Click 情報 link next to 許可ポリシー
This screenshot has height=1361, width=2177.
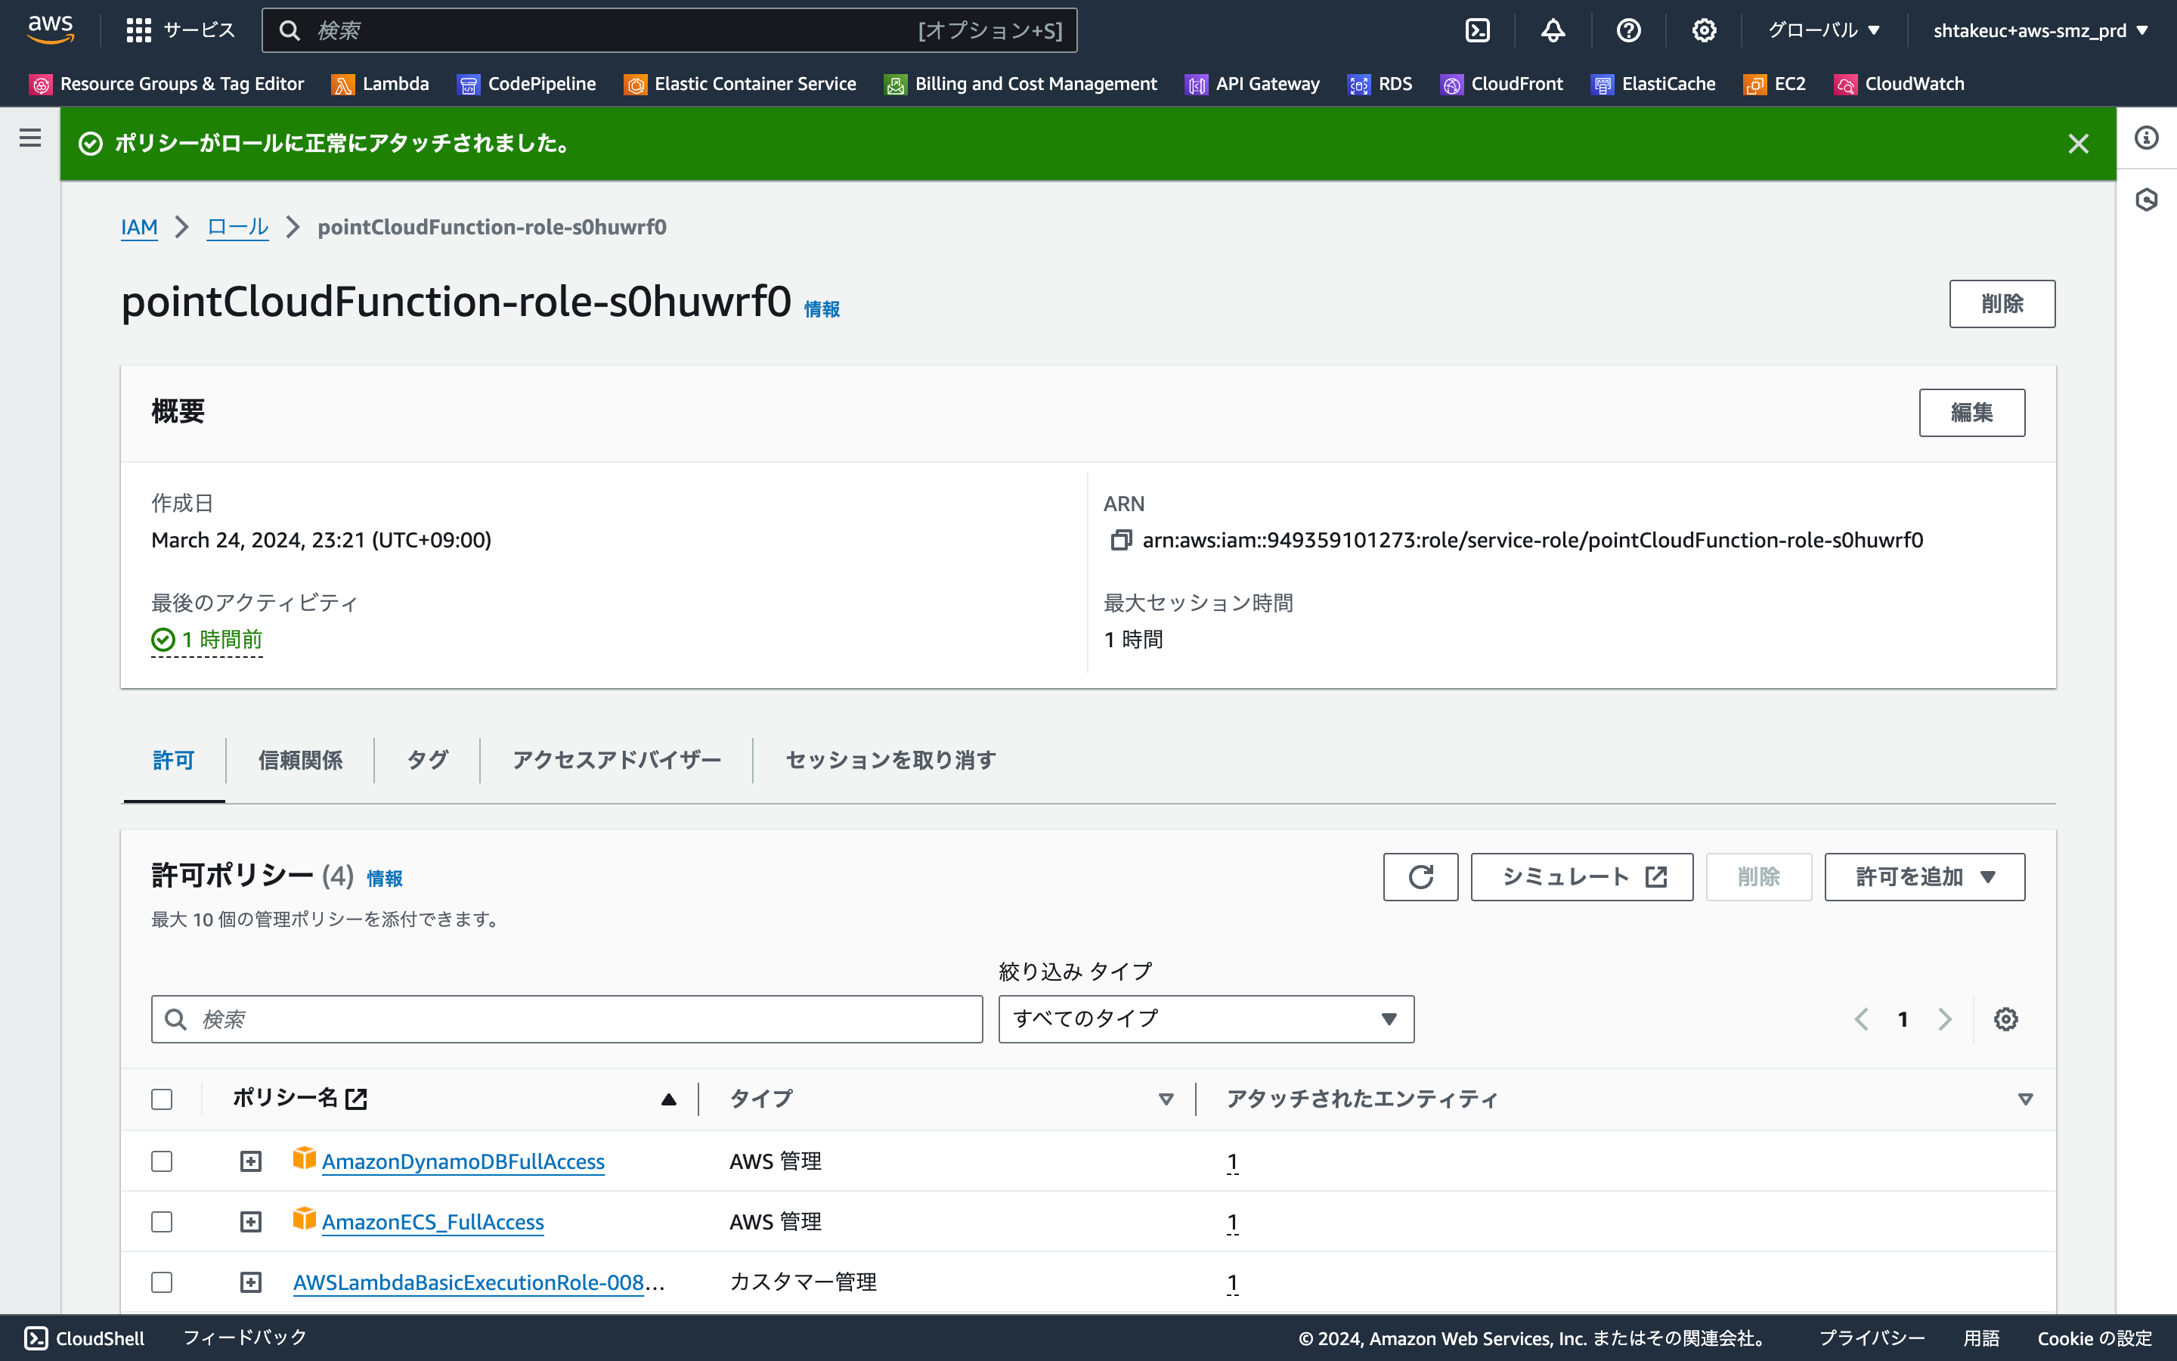point(384,879)
